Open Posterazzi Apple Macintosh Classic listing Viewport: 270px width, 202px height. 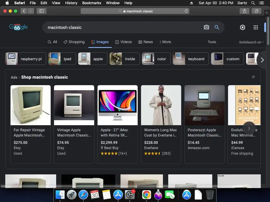[x=205, y=124]
